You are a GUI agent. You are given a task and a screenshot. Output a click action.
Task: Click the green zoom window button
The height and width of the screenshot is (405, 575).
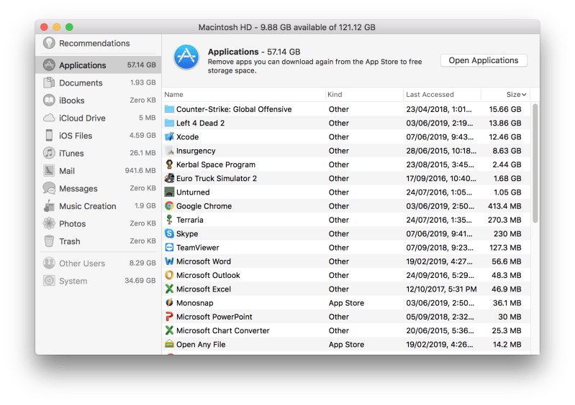coord(69,27)
